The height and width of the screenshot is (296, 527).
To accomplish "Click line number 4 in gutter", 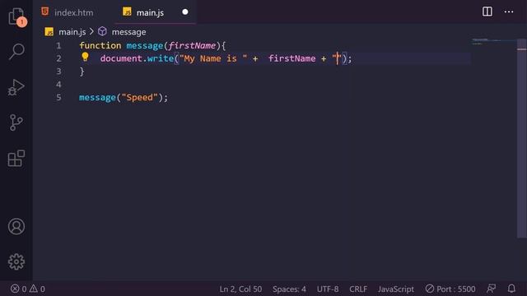I will tap(58, 85).
